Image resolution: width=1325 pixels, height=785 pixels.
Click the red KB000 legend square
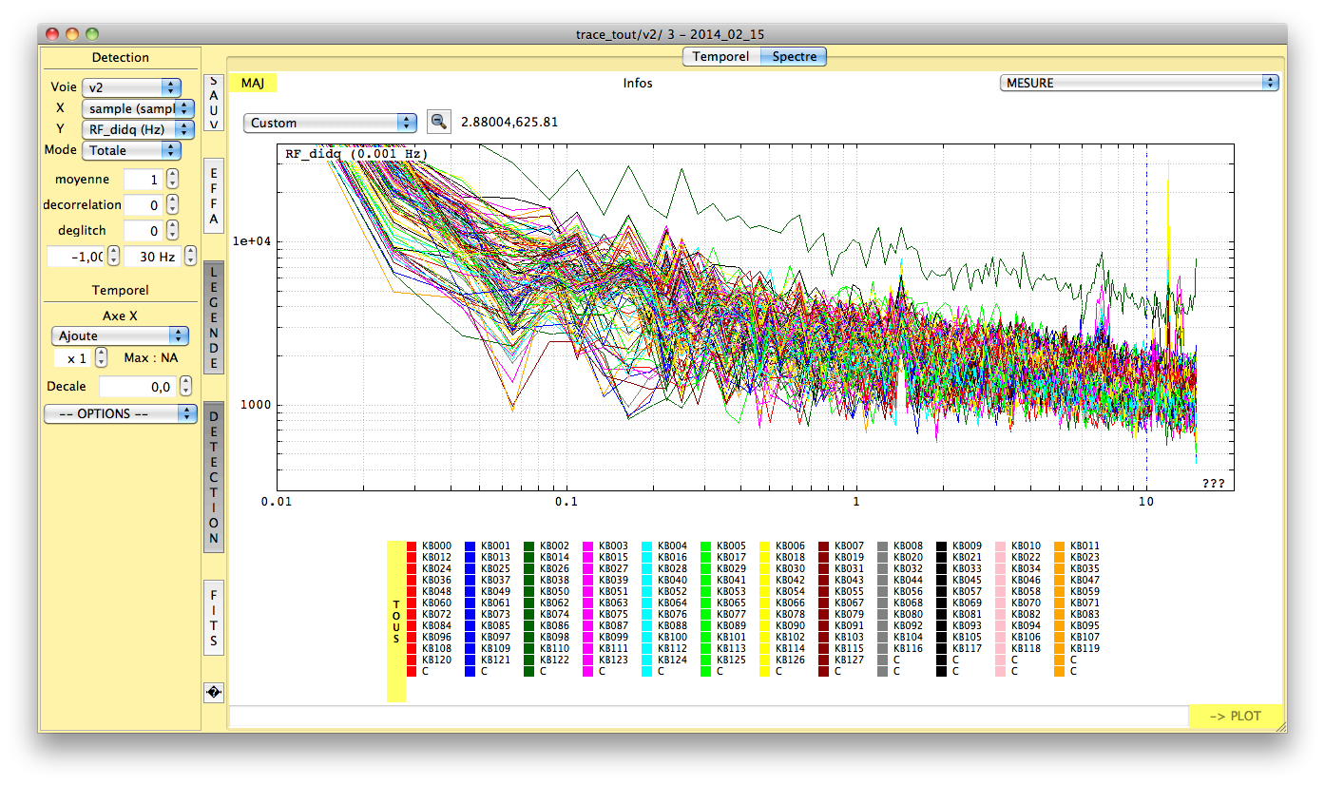point(412,546)
